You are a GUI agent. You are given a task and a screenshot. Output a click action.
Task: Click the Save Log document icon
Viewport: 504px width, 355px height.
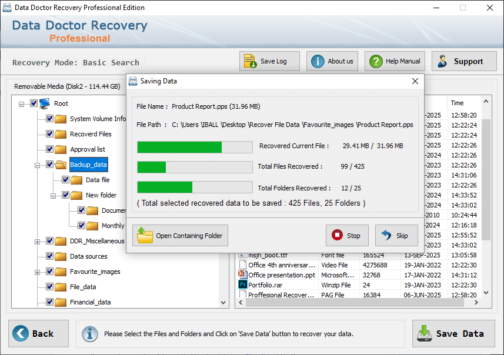[x=250, y=61]
